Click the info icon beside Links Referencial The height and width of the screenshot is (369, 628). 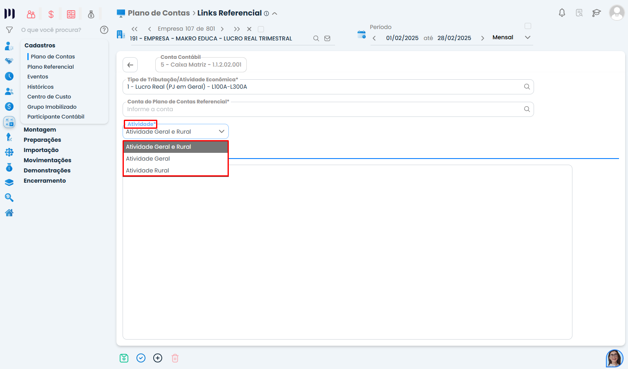(x=266, y=13)
